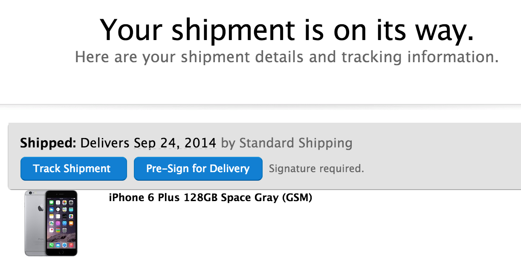Tap the green Messages icon on the iPhone screen
This screenshot has width=521, height=271.
click(x=51, y=203)
